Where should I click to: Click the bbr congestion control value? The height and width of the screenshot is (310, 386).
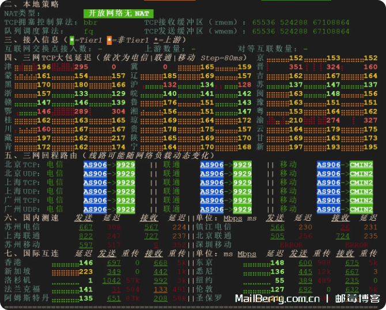[90, 22]
